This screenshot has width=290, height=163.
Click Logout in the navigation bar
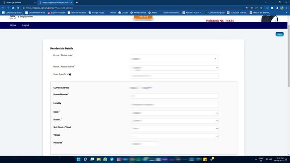click(x=26, y=25)
